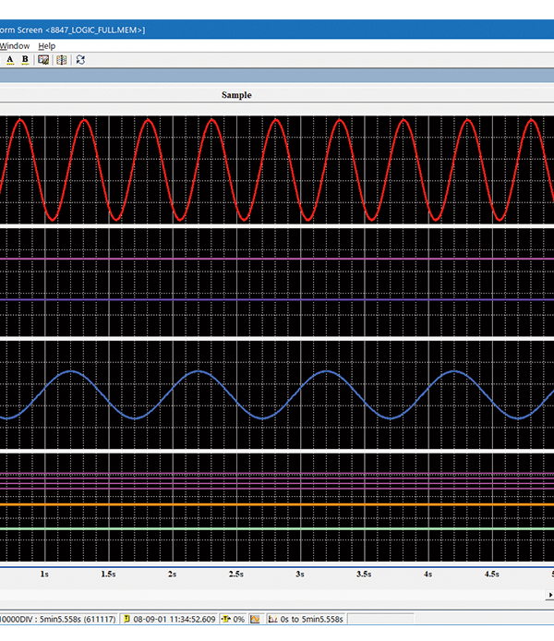Click the refresh arrows toolbar icon
Image resolution: width=554 pixels, height=641 pixels.
pyautogui.click(x=80, y=60)
